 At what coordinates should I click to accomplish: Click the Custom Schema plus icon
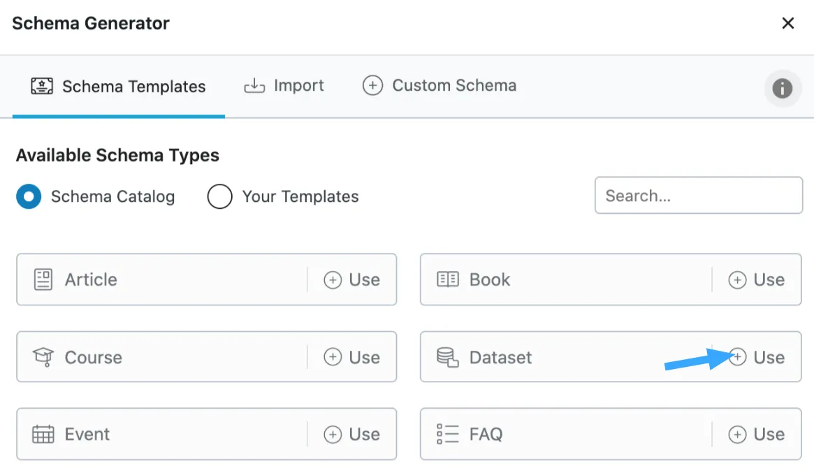(x=372, y=85)
